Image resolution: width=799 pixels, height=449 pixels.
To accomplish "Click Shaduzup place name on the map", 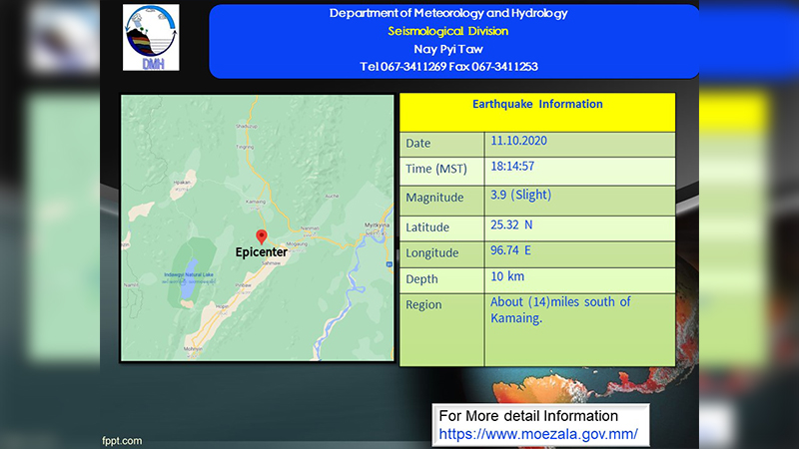I will [x=246, y=126].
